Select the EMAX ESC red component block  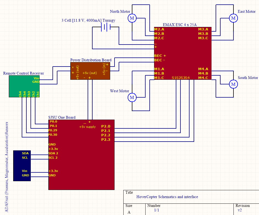coord(183,53)
